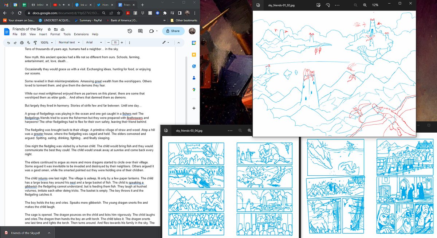Viewport: 437px width, 238px height.
Task: Open the 100% zoom dropdown
Action: pyautogui.click(x=46, y=42)
